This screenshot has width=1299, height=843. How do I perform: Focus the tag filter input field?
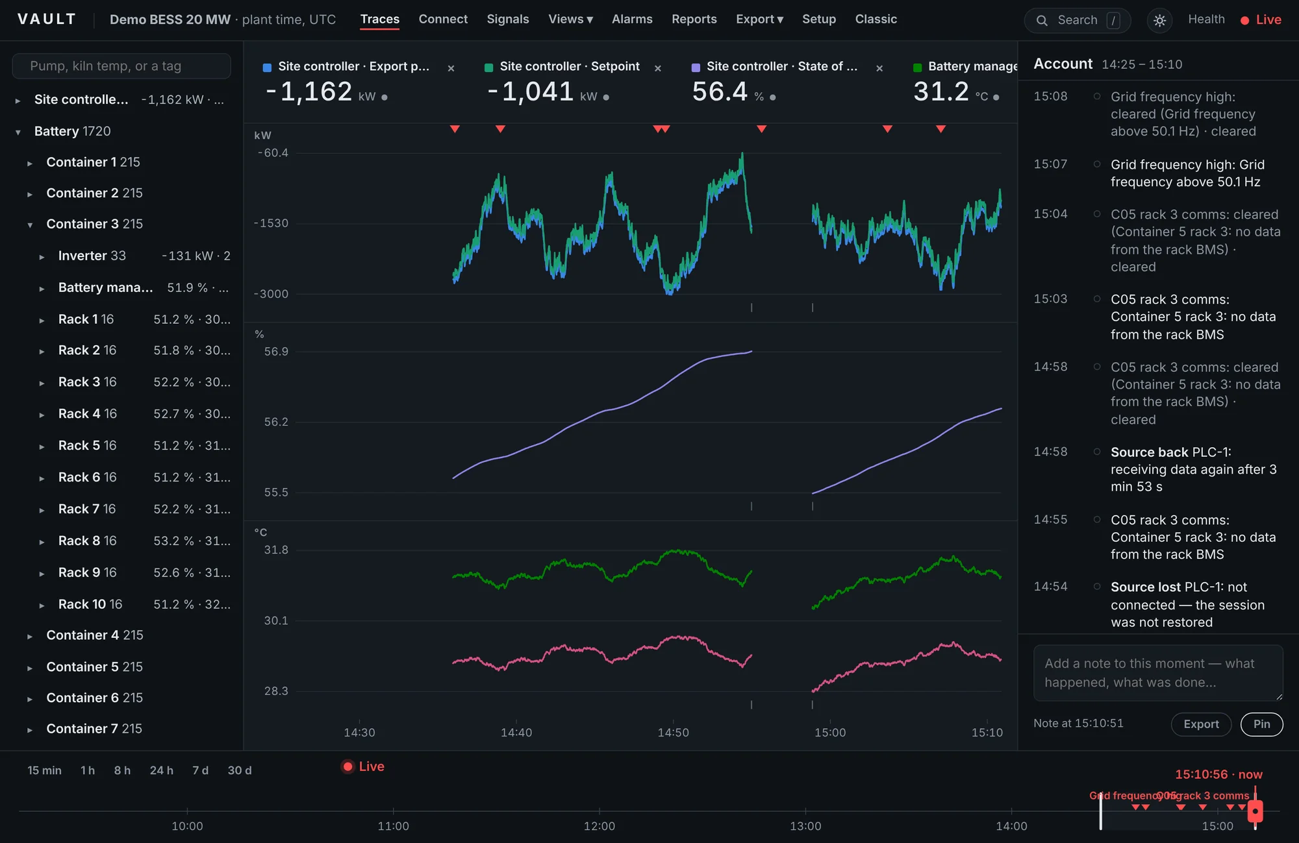coord(121,66)
